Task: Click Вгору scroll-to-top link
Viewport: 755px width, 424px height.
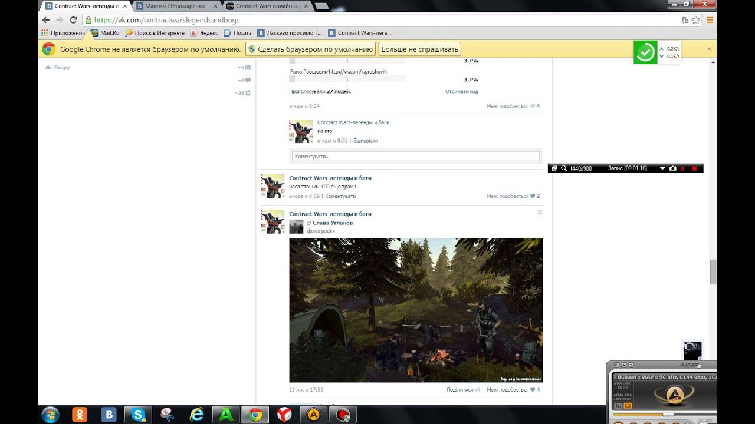Action: coord(58,67)
